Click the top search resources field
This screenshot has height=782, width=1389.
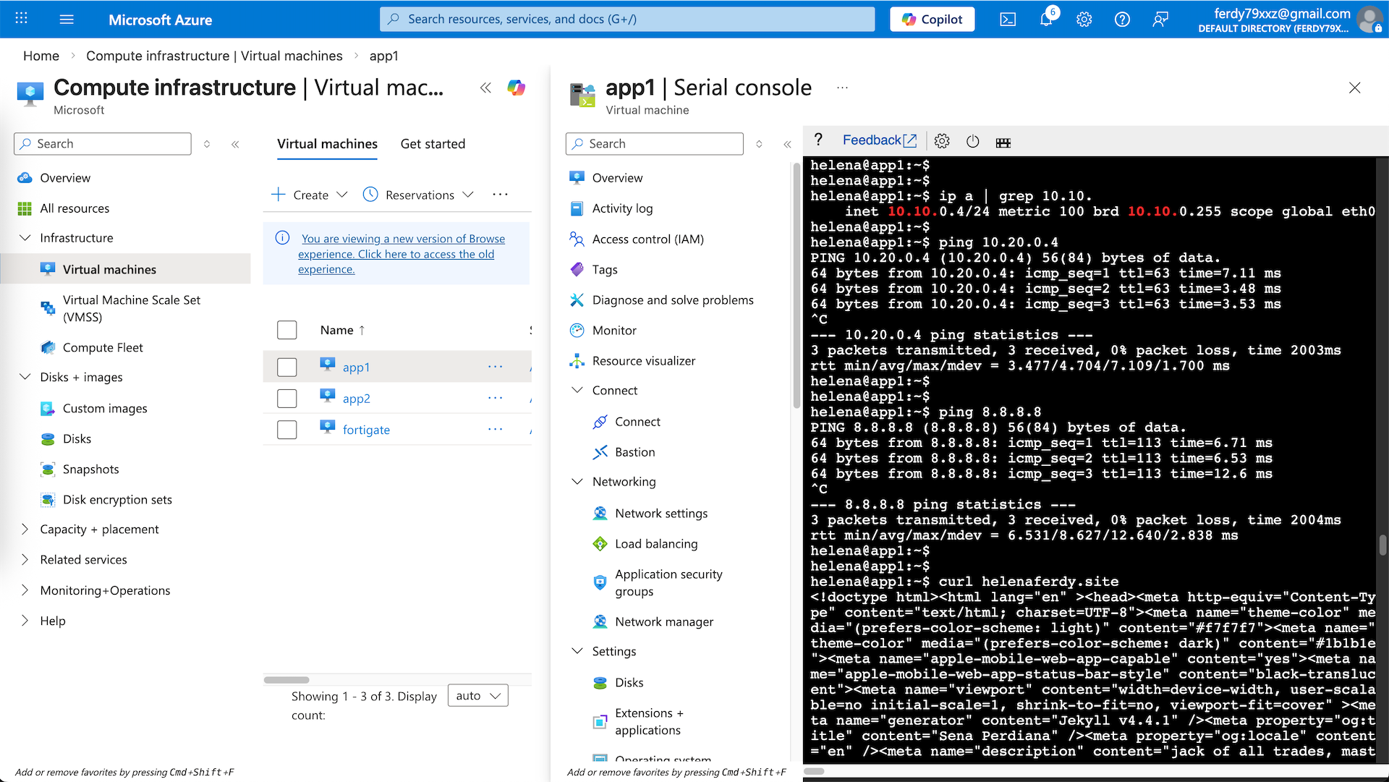click(x=626, y=20)
